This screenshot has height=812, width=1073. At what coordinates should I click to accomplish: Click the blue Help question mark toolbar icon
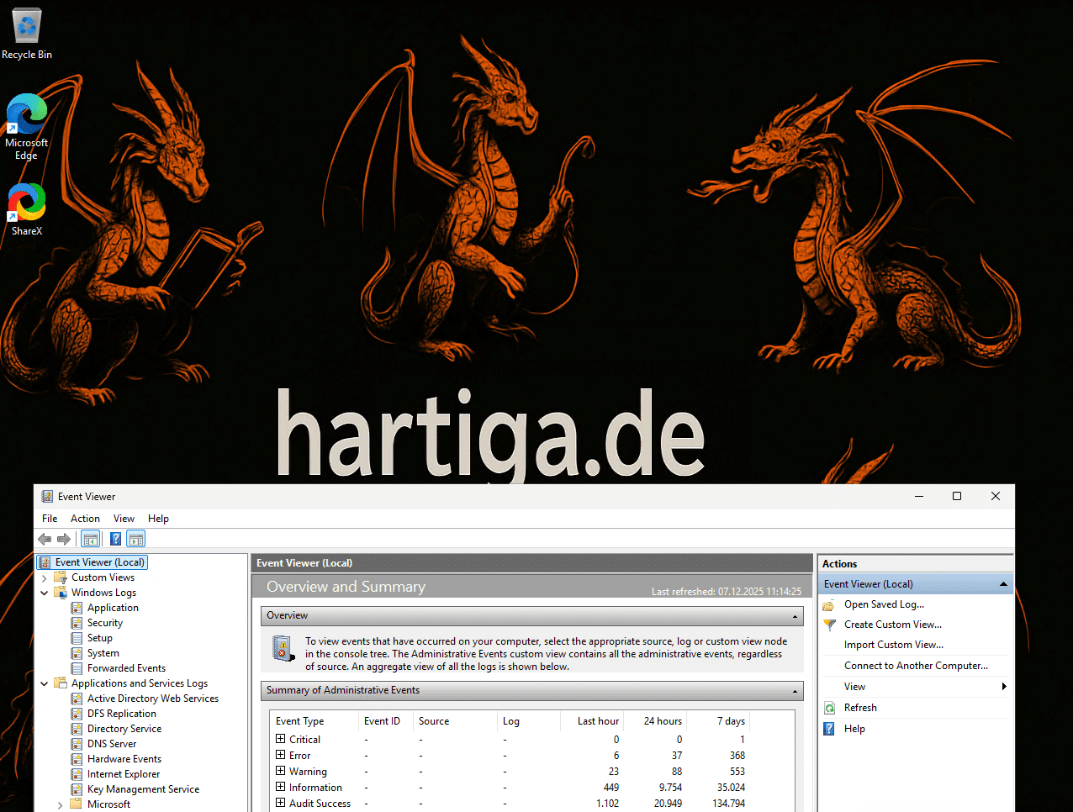tap(114, 539)
